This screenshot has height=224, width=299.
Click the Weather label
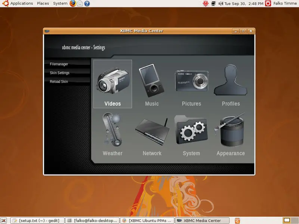coord(112,153)
